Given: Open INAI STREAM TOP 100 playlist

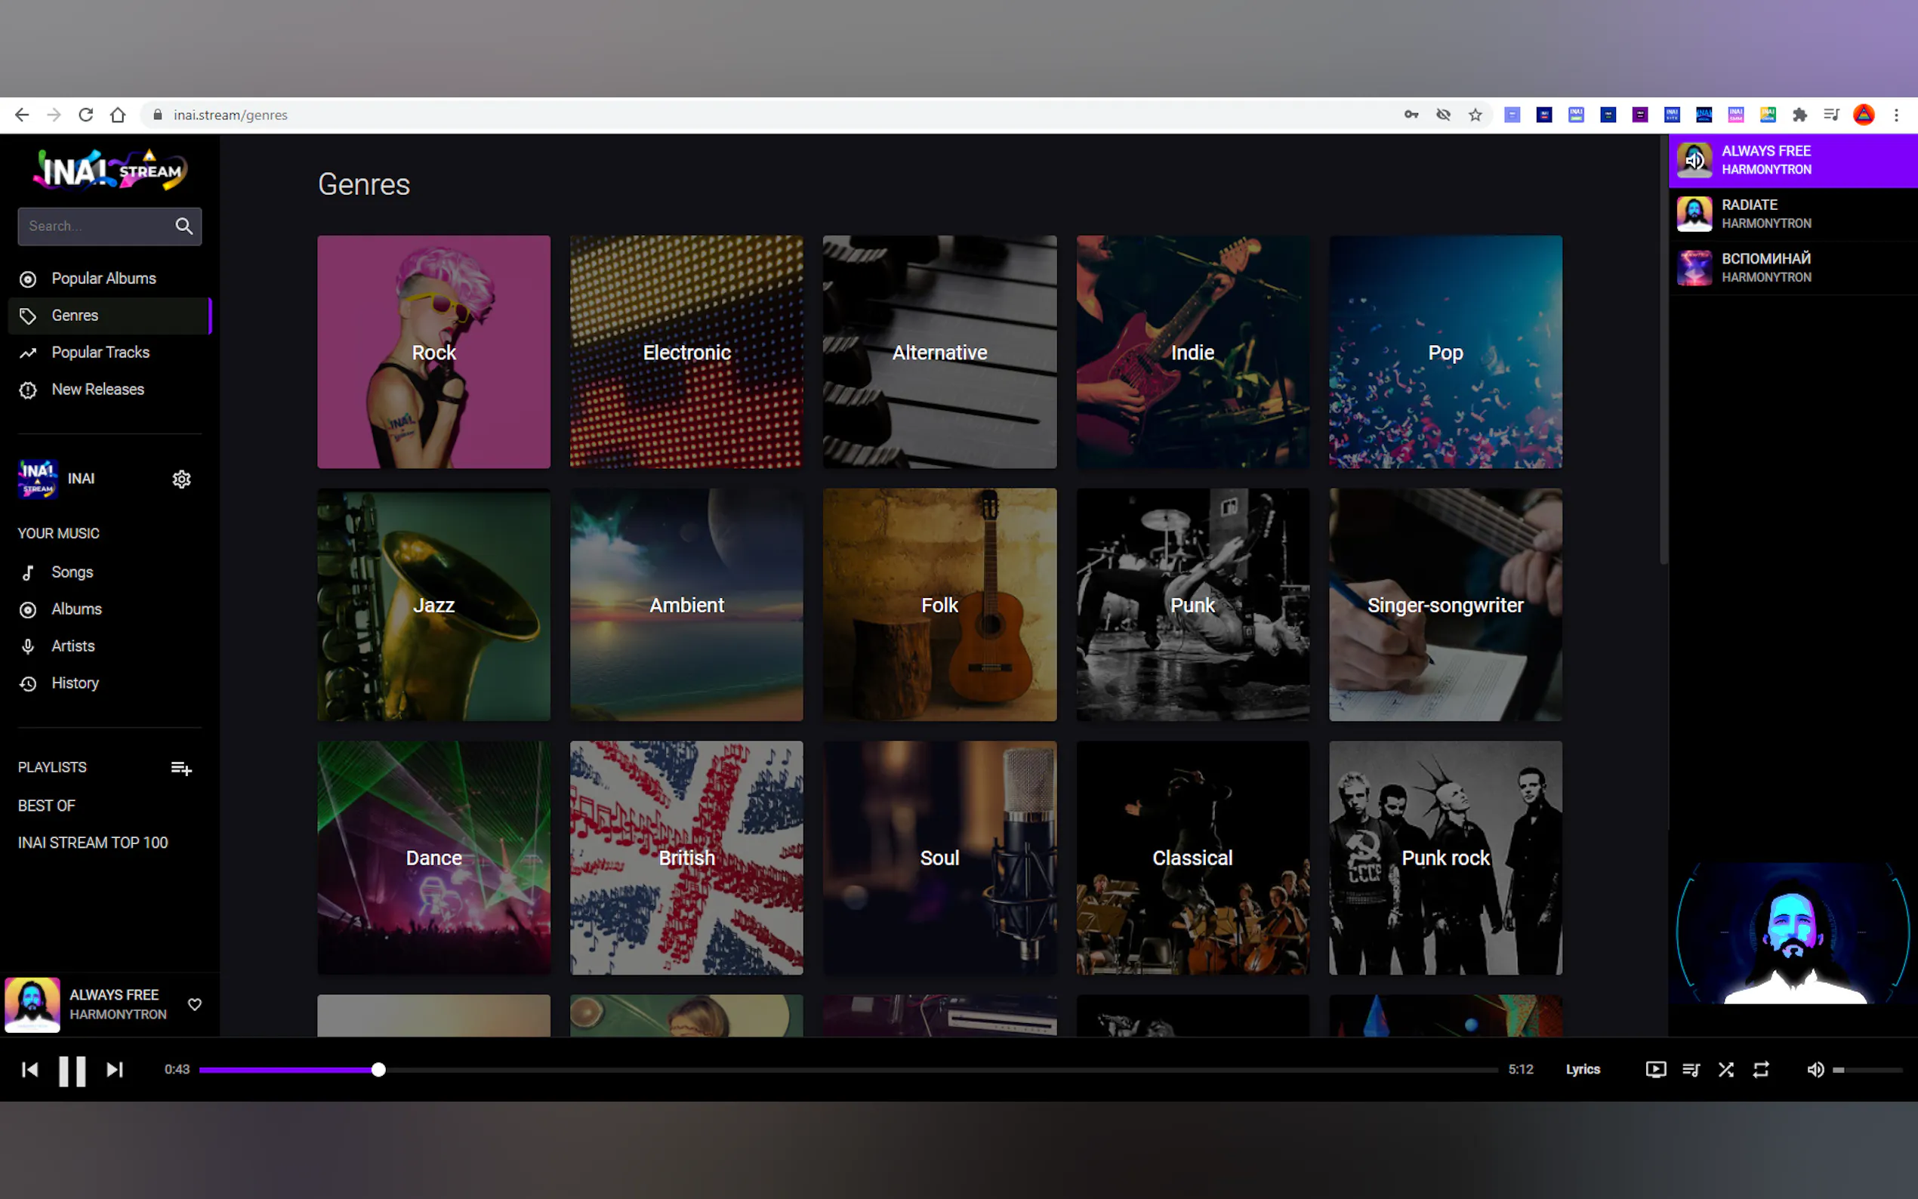Looking at the screenshot, I should [x=93, y=842].
